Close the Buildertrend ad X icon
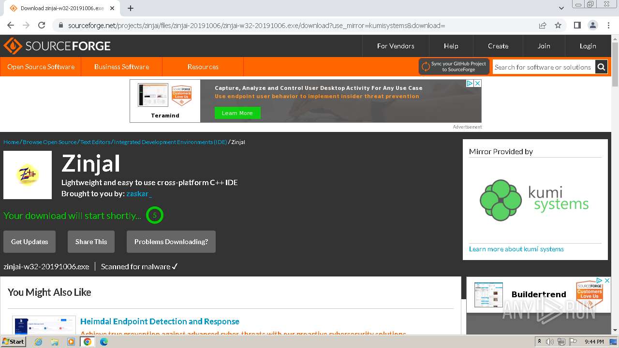 point(607,280)
